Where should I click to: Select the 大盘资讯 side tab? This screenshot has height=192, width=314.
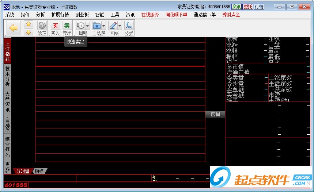(7, 101)
